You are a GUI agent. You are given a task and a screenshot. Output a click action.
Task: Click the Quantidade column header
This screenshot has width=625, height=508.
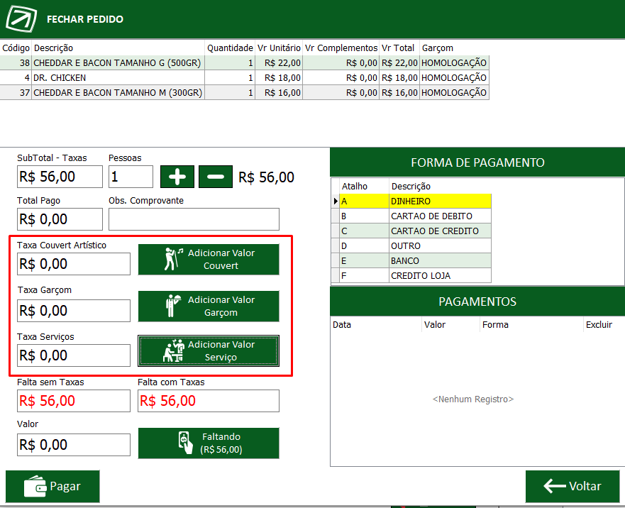point(230,48)
